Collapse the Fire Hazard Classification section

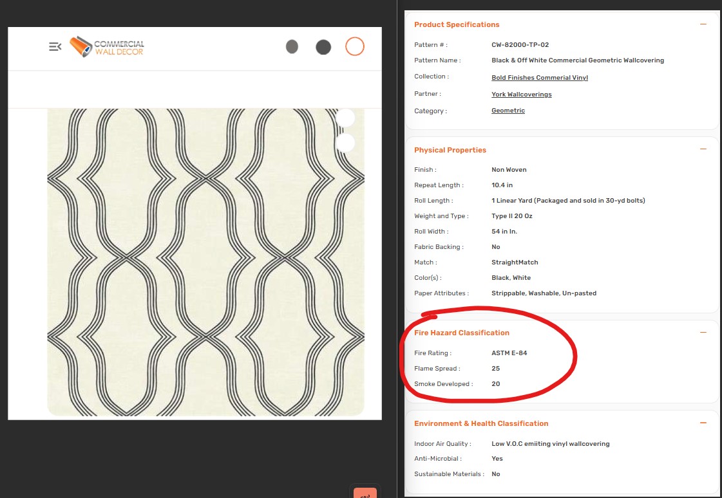[x=703, y=332]
